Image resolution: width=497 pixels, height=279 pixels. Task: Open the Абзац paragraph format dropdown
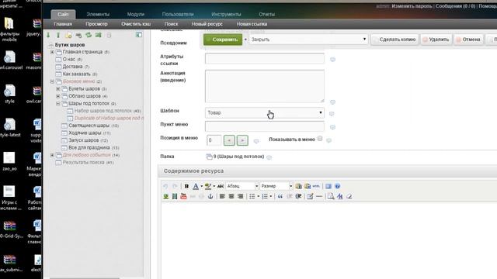(x=242, y=186)
